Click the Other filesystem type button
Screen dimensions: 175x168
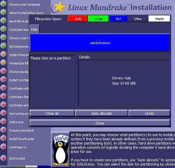pyautogui.click(x=138, y=19)
